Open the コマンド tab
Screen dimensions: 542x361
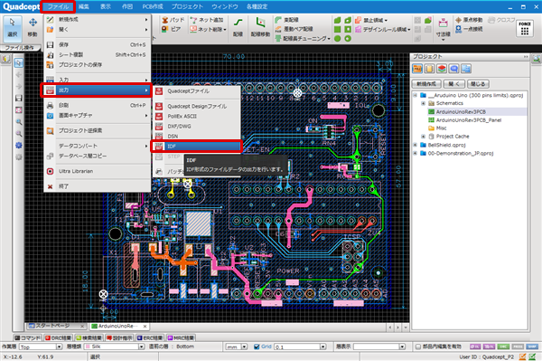tap(28, 337)
